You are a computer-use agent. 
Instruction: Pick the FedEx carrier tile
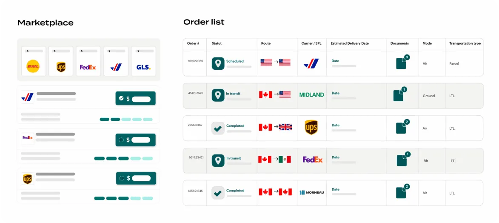click(x=88, y=61)
